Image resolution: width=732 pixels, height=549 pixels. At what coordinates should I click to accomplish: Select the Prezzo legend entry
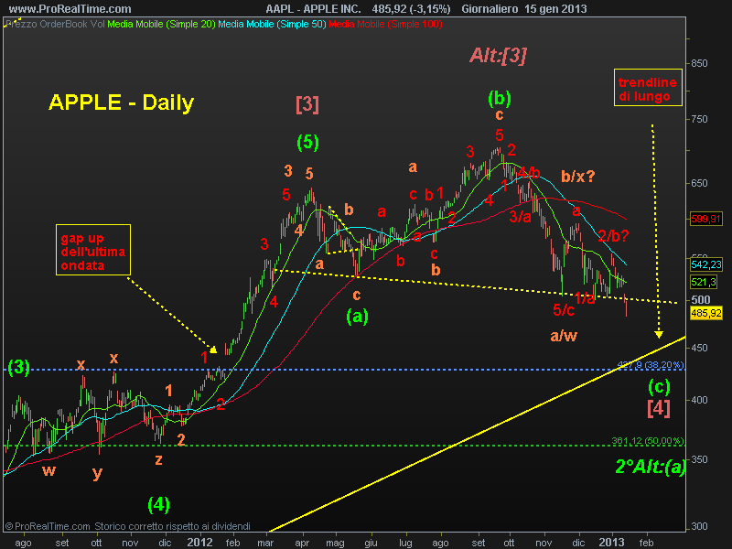pos(22,24)
